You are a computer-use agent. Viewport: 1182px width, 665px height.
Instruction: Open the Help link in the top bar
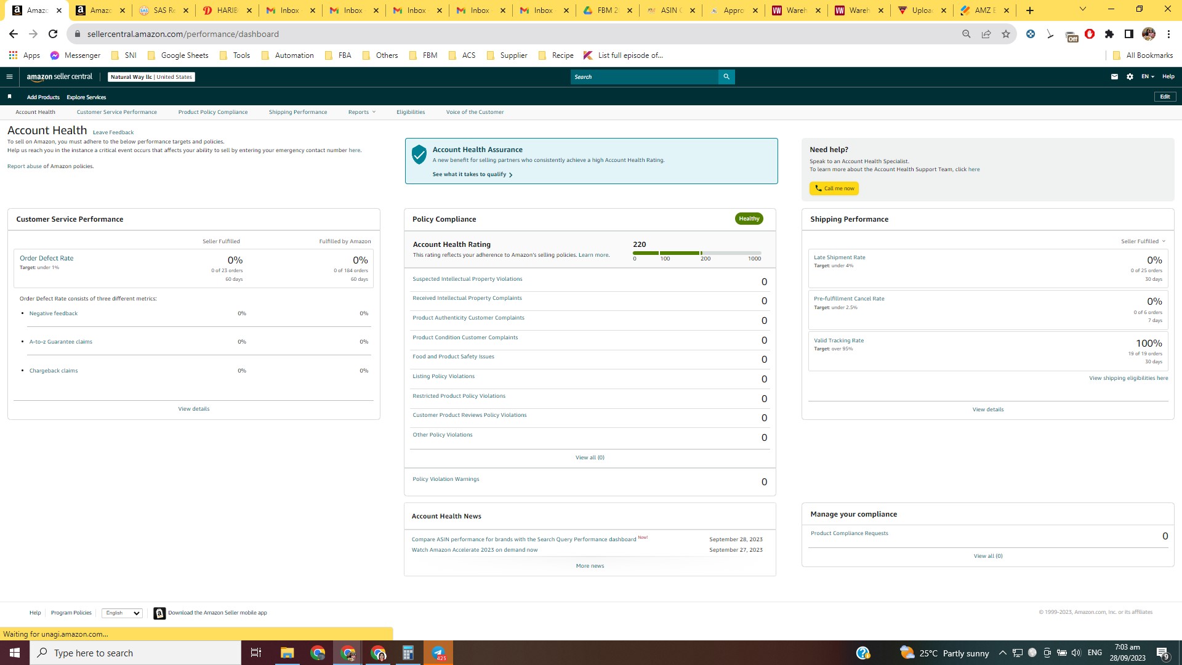[x=1168, y=77]
